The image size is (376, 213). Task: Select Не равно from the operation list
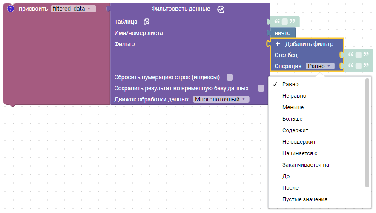(294, 96)
